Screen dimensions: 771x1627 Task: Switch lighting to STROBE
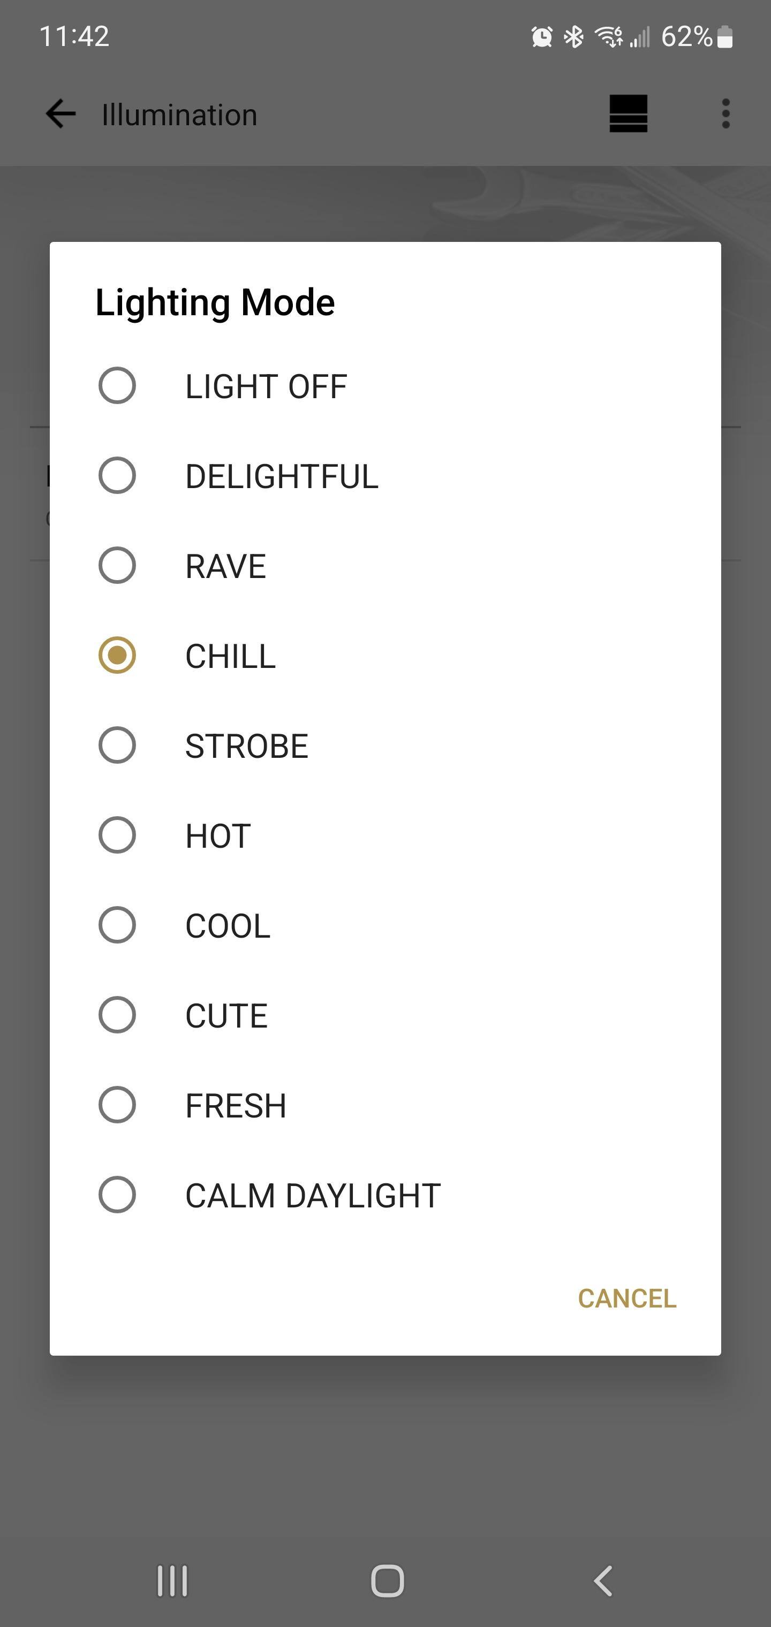coord(118,746)
